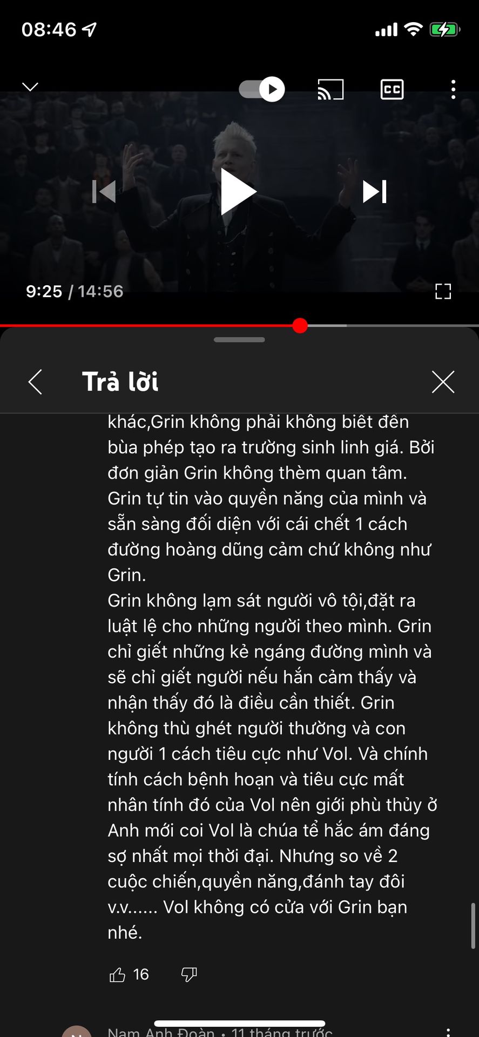Viewport: 479px width, 1037px height.
Task: Toggle the autoplay switch
Action: coord(262,89)
